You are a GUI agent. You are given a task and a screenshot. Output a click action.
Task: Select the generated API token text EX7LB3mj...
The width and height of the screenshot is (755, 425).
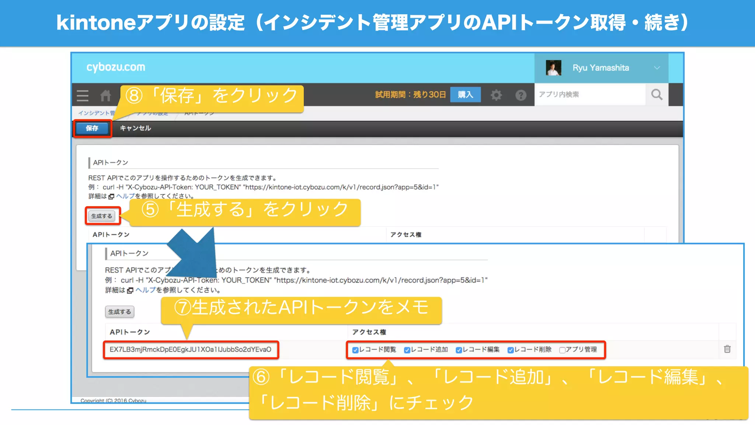tap(190, 349)
